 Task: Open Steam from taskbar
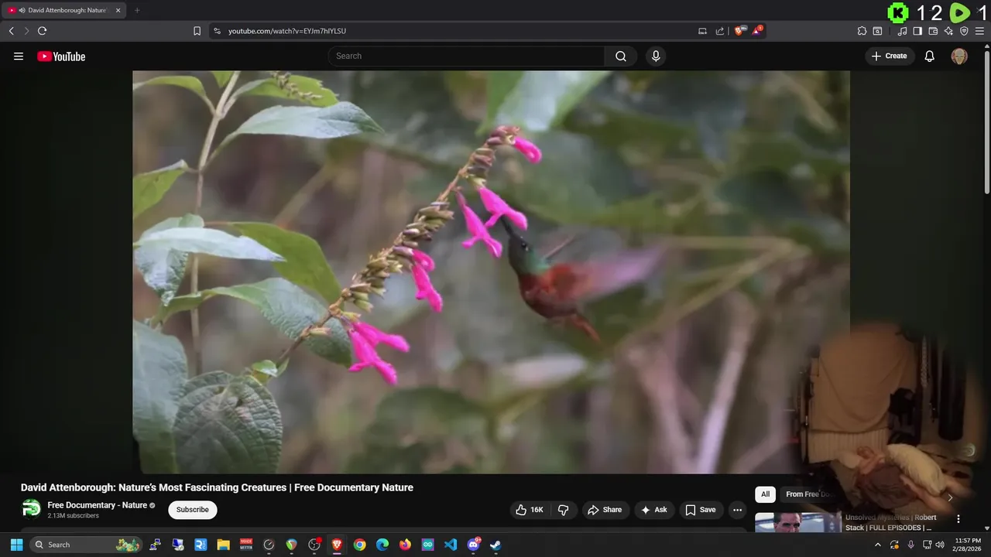[495, 545]
